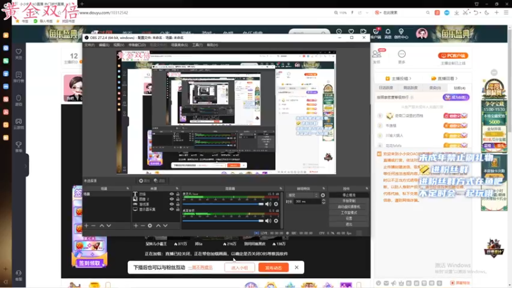
Task: Click 启动虚拟摄像机 button in OBS
Action: [x=349, y=207]
